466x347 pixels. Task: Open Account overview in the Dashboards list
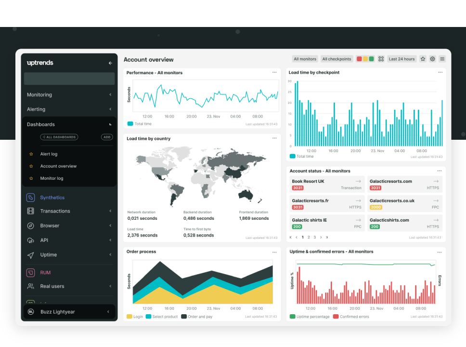pos(58,166)
